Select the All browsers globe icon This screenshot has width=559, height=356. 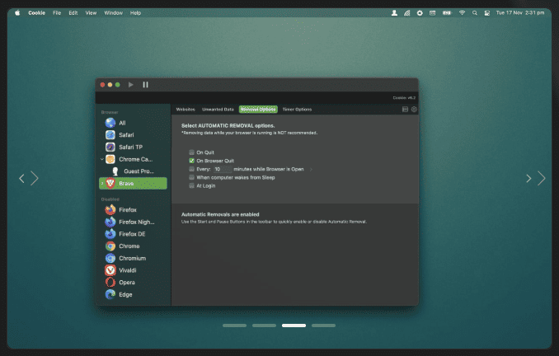click(x=110, y=123)
